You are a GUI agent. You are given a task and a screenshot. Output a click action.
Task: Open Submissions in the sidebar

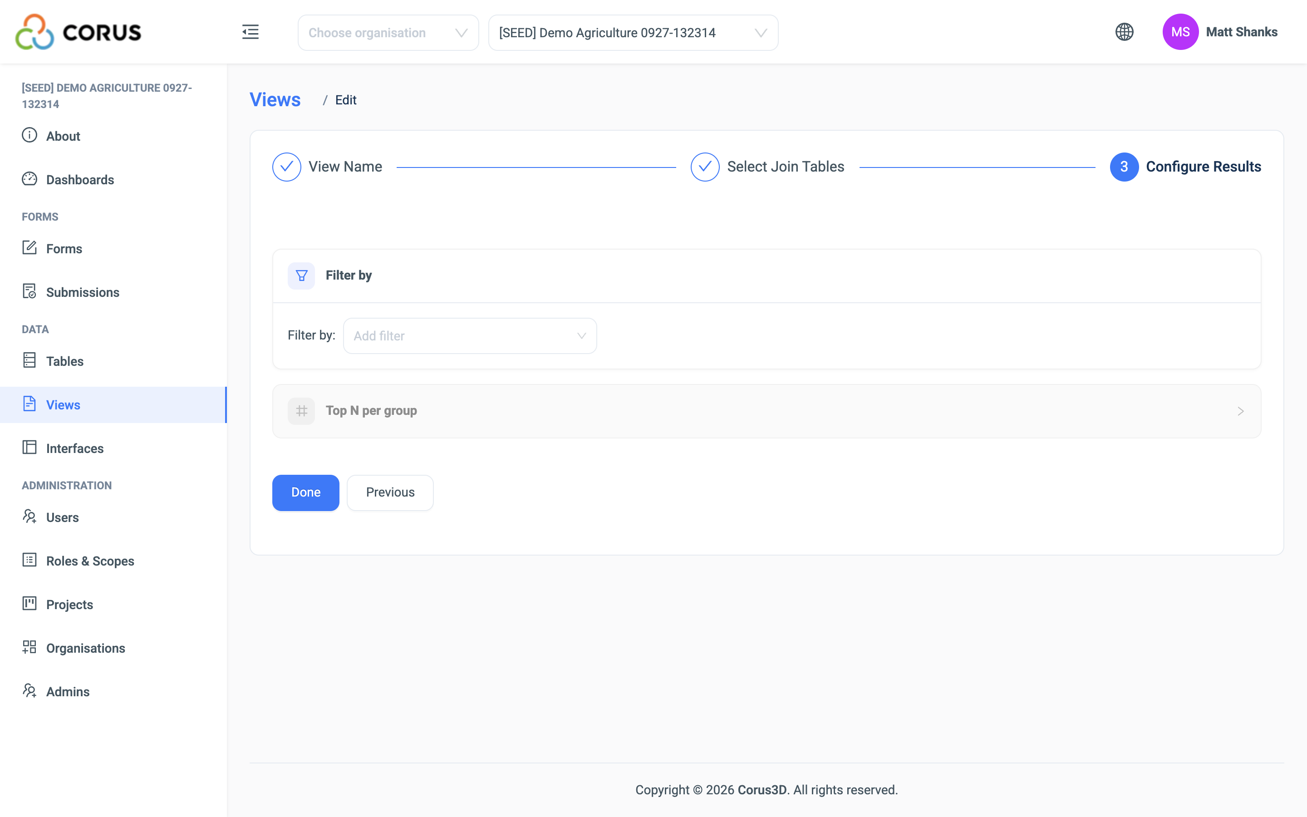113,292
